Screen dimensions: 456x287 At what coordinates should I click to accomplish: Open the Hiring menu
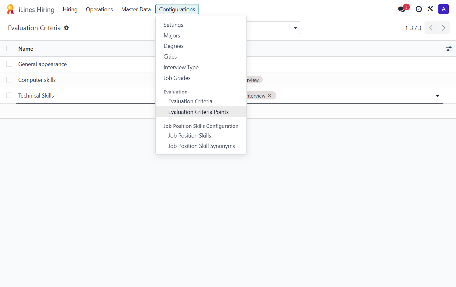tap(70, 9)
